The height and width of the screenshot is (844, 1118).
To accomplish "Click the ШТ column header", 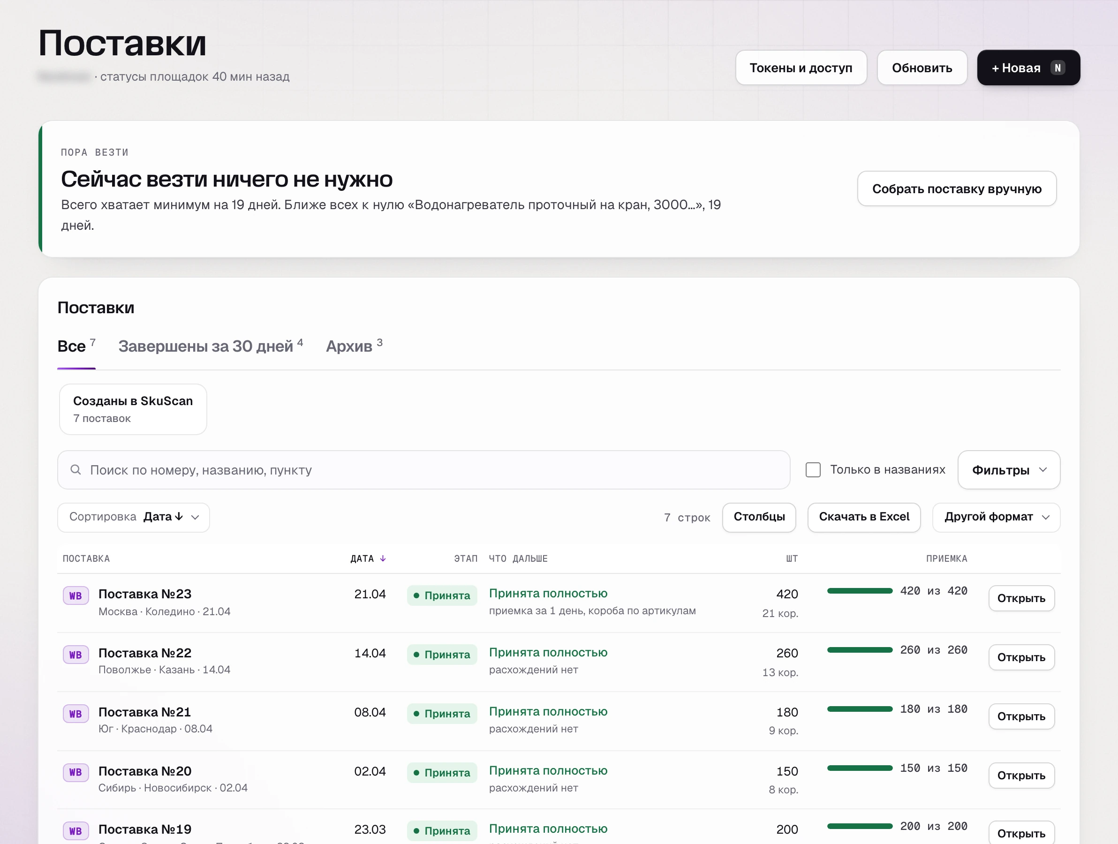I will point(792,558).
